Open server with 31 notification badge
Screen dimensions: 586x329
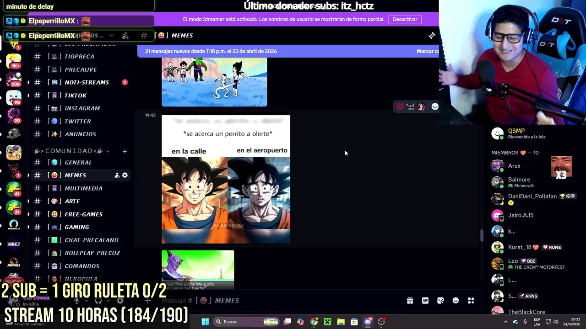(14, 207)
